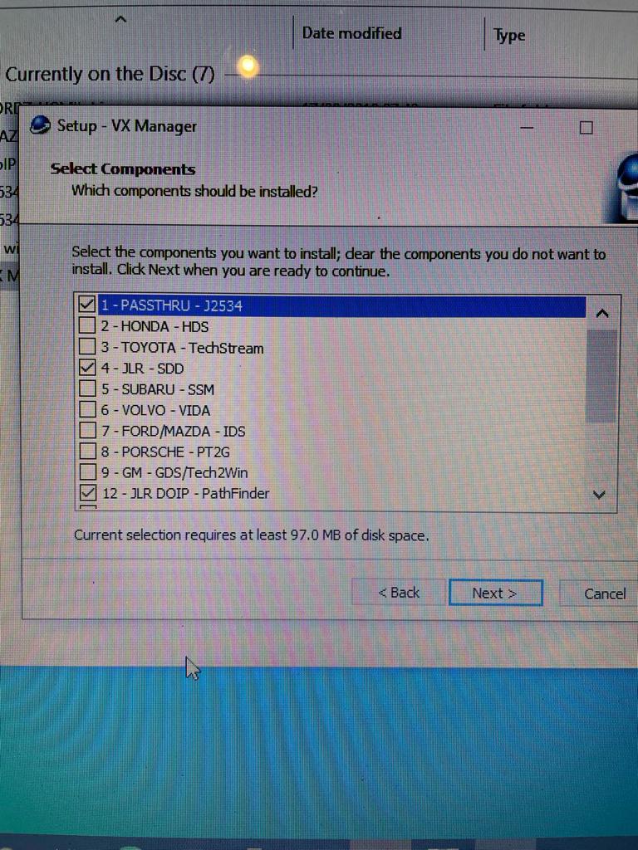The image size is (638, 850).
Task: Enable 7 - FORD/MAZDA - IDS component
Action: [x=87, y=431]
